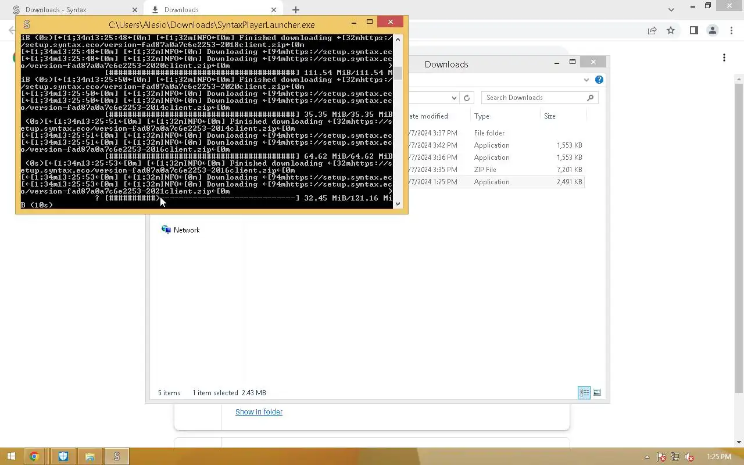Image resolution: width=744 pixels, height=465 pixels.
Task: Open Syntax launcher taskbar button
Action: click(x=116, y=456)
